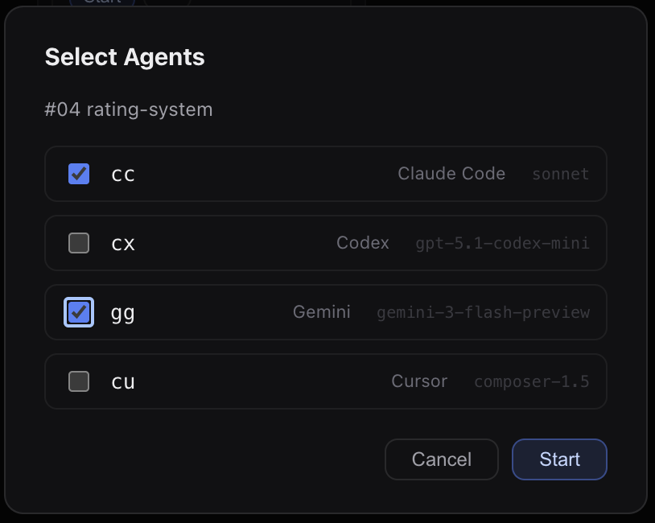Cancel the agent selection dialog

pos(442,459)
